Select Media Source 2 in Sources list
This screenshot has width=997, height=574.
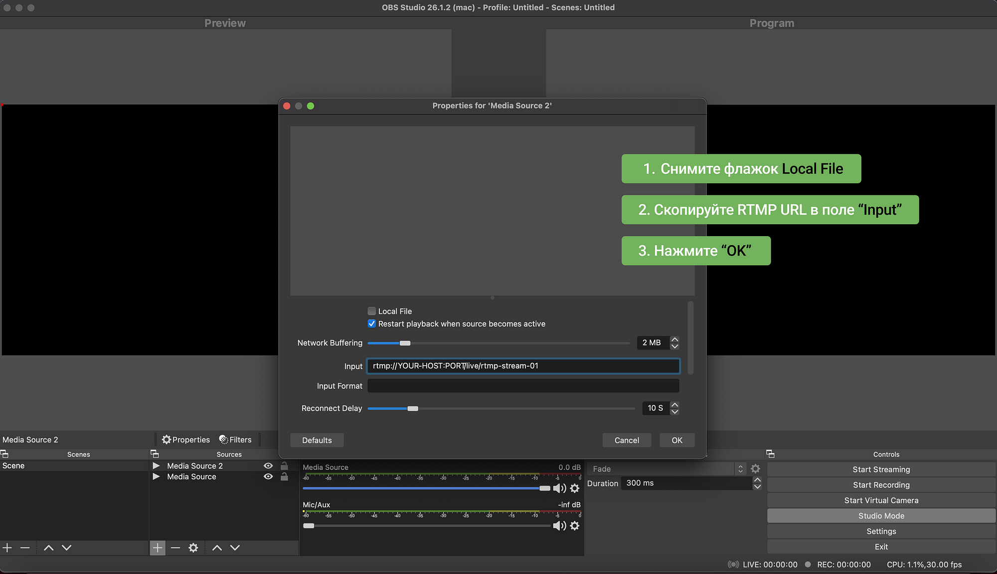(195, 466)
